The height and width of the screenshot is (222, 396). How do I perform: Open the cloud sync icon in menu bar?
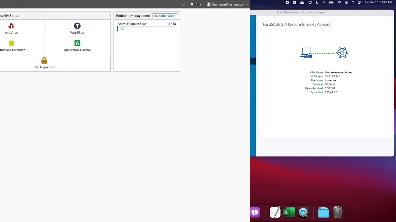coord(302,2)
